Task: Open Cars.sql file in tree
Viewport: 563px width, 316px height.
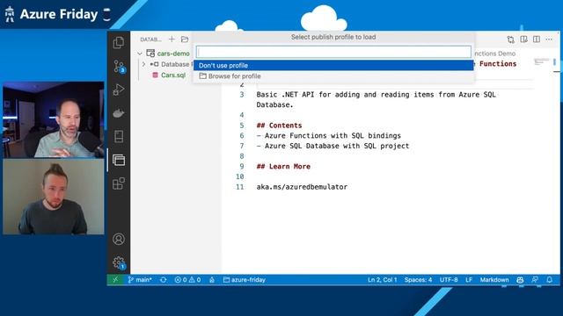Action: point(173,75)
